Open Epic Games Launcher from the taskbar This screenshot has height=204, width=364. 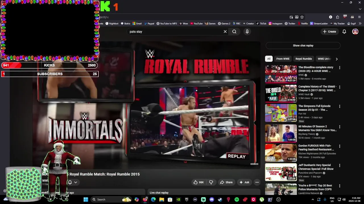(x=187, y=199)
